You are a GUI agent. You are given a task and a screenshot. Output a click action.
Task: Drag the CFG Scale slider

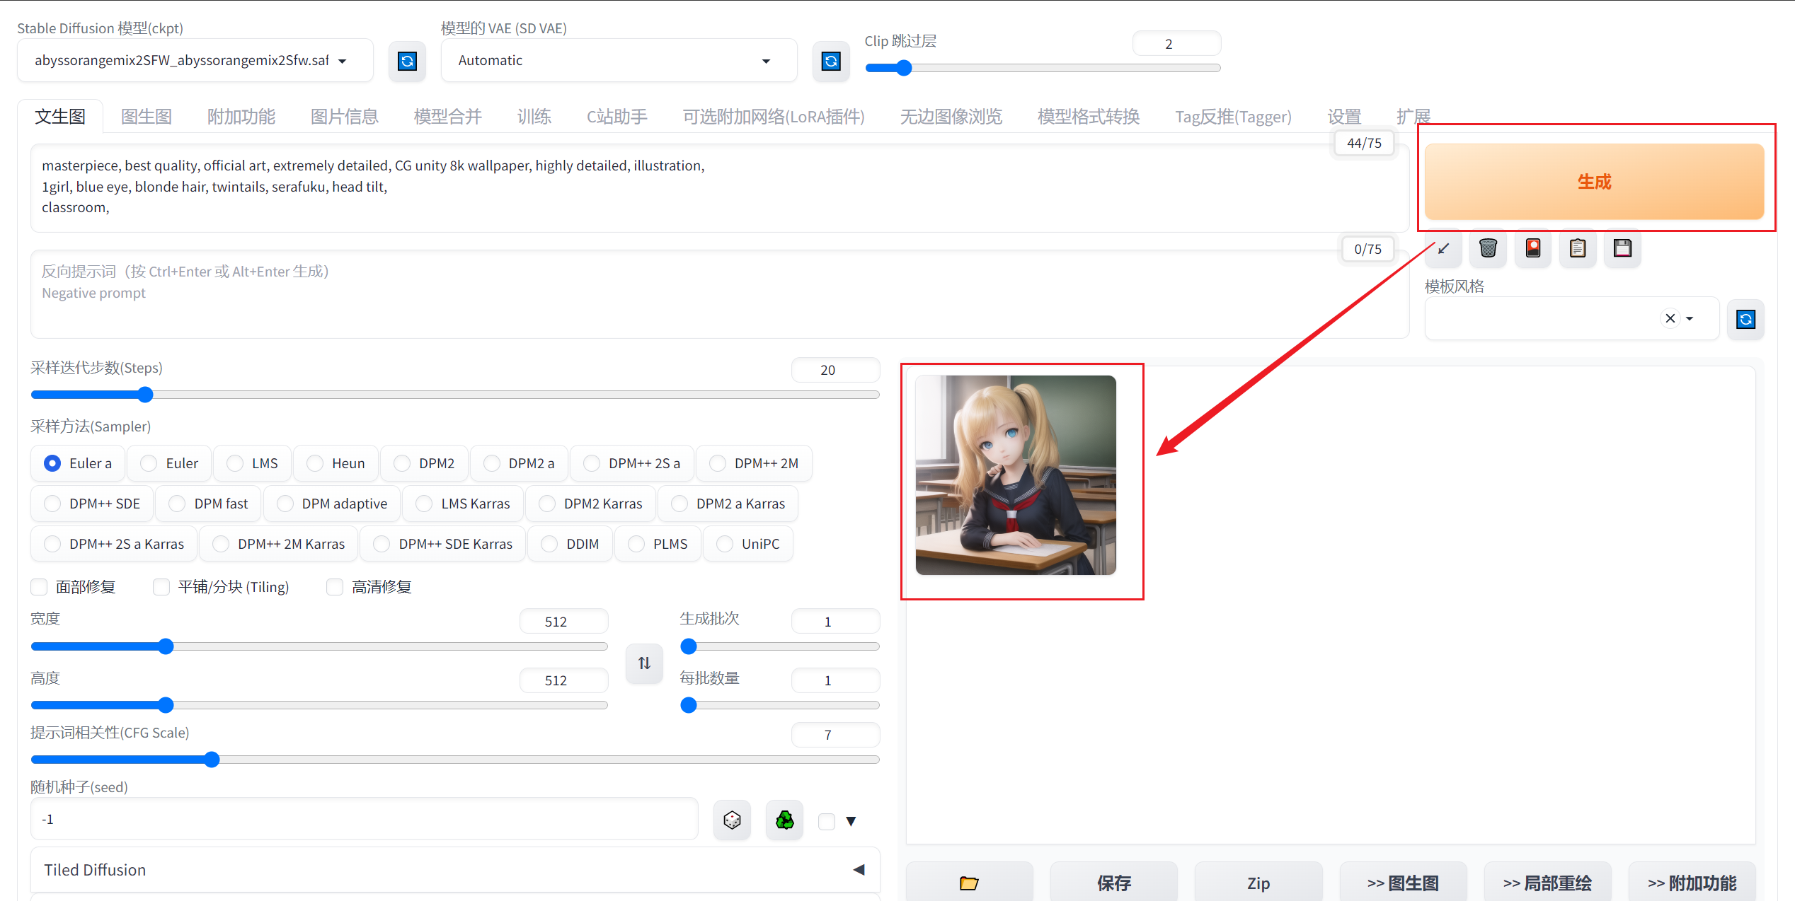[x=213, y=758]
